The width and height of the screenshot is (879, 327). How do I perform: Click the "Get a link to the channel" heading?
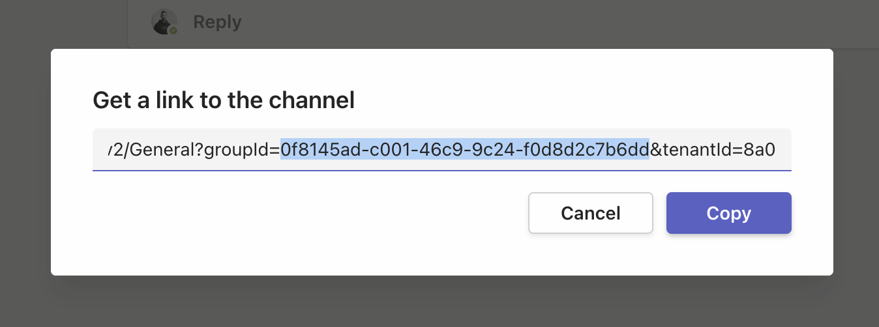[224, 100]
